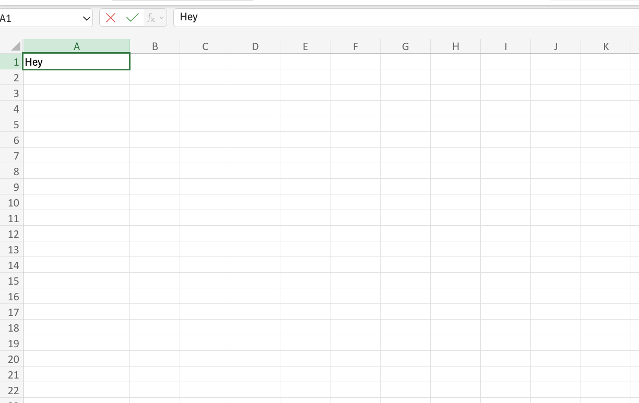639x403 pixels.
Task: Click cell A1 containing Hey
Action: (x=77, y=62)
